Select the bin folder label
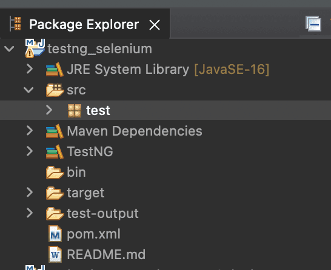Image resolution: width=331 pixels, height=270 pixels. click(76, 172)
